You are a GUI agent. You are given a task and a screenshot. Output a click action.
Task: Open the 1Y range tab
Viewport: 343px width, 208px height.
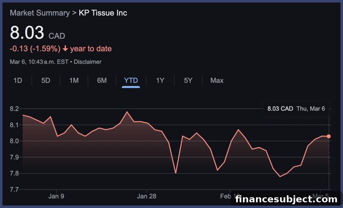(160, 80)
